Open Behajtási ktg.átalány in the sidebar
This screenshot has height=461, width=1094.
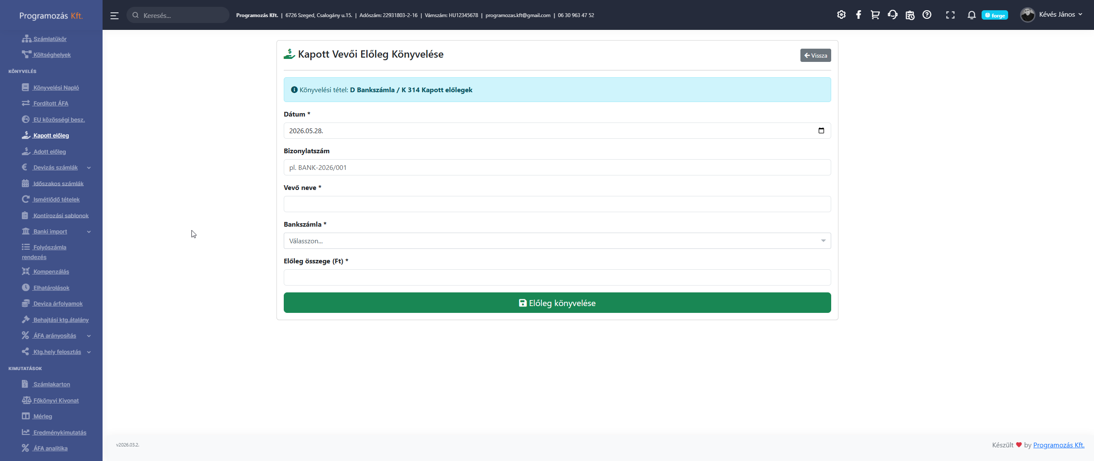click(56, 320)
